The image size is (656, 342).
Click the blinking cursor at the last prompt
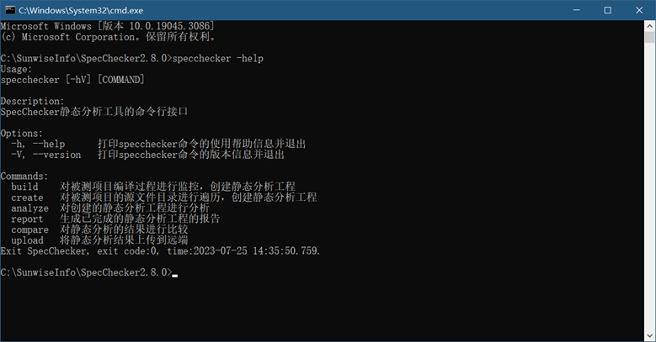(174, 274)
